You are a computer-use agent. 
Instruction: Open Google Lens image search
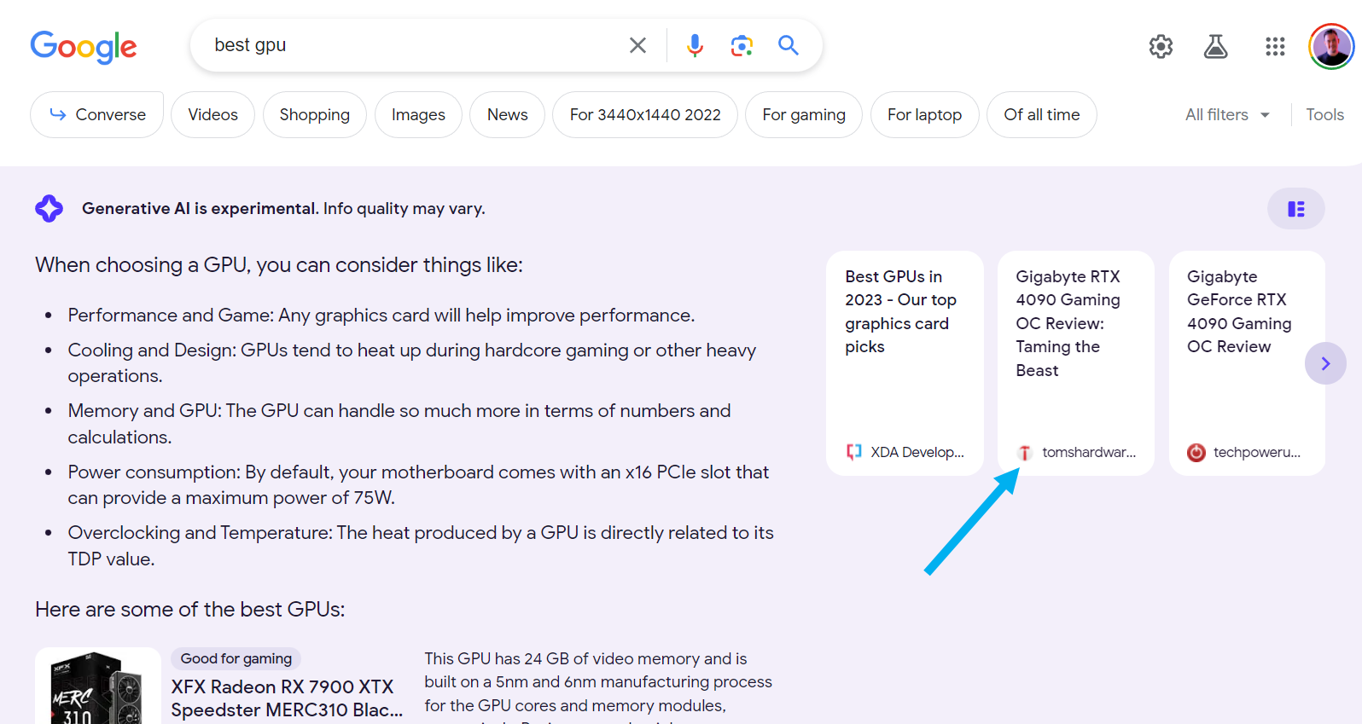742,45
